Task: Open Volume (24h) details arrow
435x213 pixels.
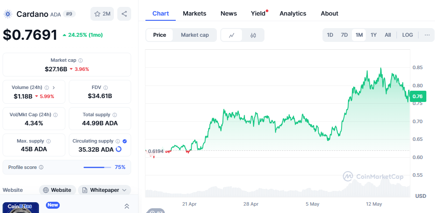Action: [54, 88]
